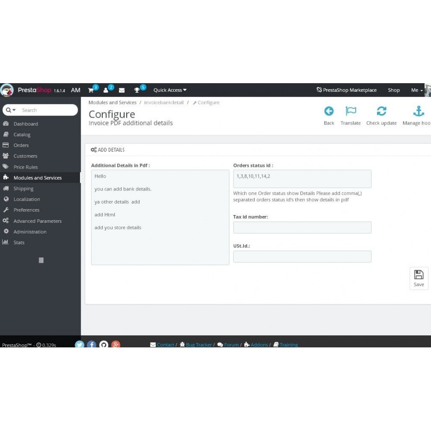Click the Price Rules tag icon in the sidebar
Viewport: 431px width, 431px height.
tap(6, 166)
